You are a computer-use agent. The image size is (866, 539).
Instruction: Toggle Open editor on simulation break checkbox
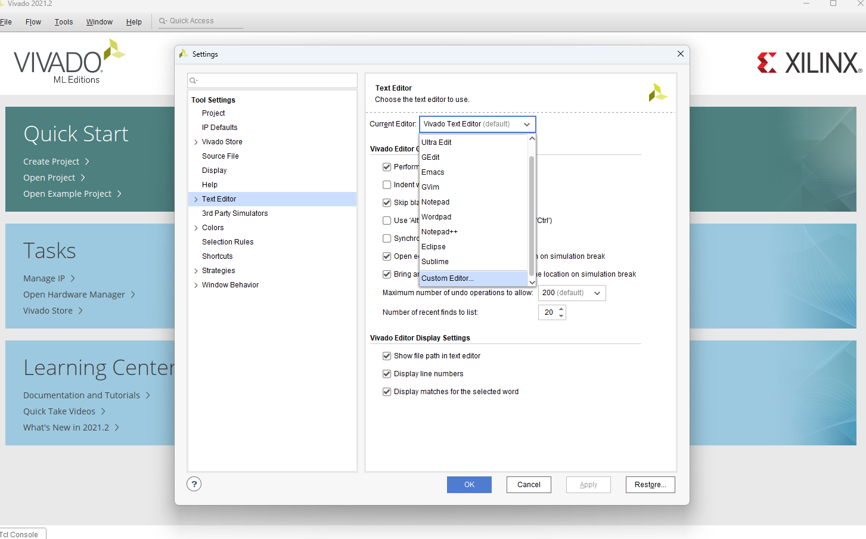[387, 256]
